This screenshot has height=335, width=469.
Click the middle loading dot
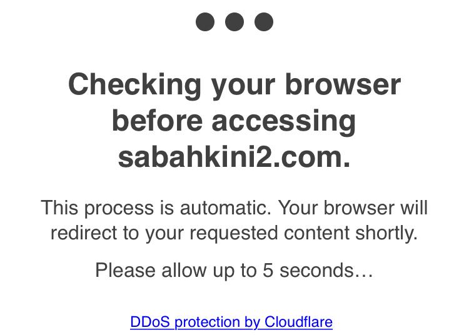pyautogui.click(x=234, y=22)
